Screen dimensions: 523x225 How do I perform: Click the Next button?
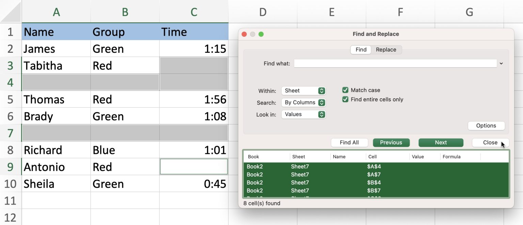tap(441, 143)
